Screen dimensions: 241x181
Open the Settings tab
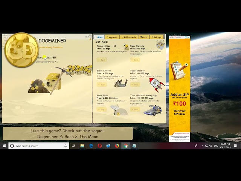[x=157, y=37]
